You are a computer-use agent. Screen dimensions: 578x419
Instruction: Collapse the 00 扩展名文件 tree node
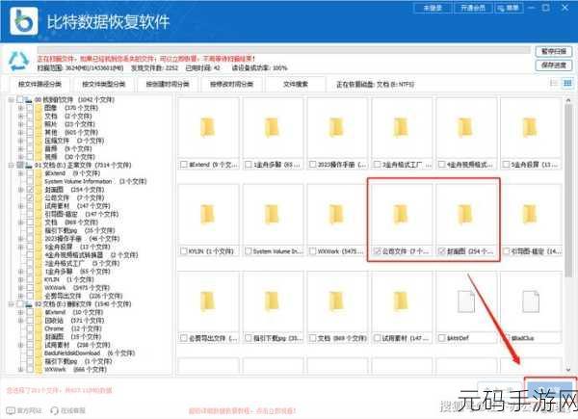click(11, 100)
